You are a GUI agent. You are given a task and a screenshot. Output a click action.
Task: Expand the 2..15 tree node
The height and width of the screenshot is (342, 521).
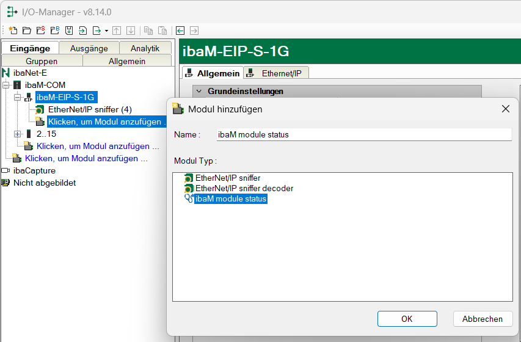click(x=18, y=134)
